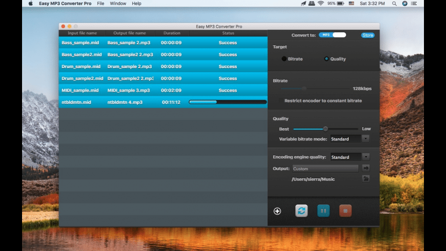The image size is (446, 251).
Task: Click the battery icon in the menu bar
Action: pyautogui.click(x=340, y=4)
